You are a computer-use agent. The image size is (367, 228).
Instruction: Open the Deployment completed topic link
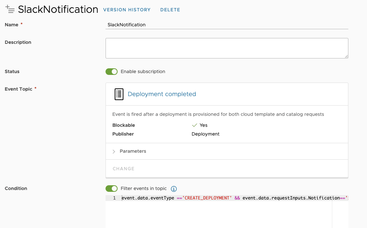click(x=162, y=94)
